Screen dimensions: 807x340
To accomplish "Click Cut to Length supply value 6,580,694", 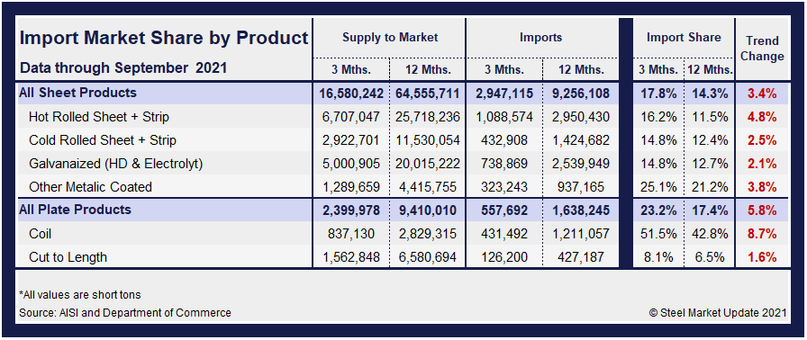I will tap(427, 256).
